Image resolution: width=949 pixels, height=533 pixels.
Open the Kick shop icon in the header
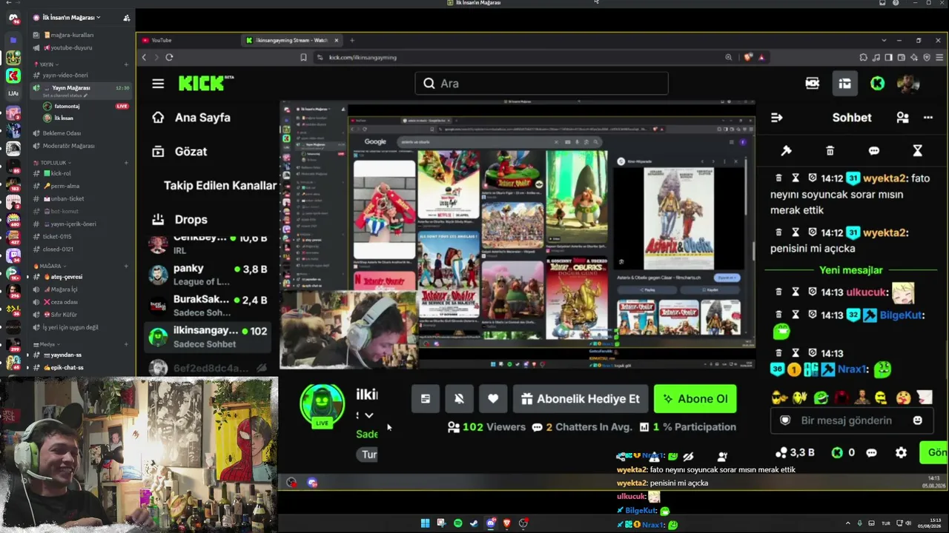844,84
